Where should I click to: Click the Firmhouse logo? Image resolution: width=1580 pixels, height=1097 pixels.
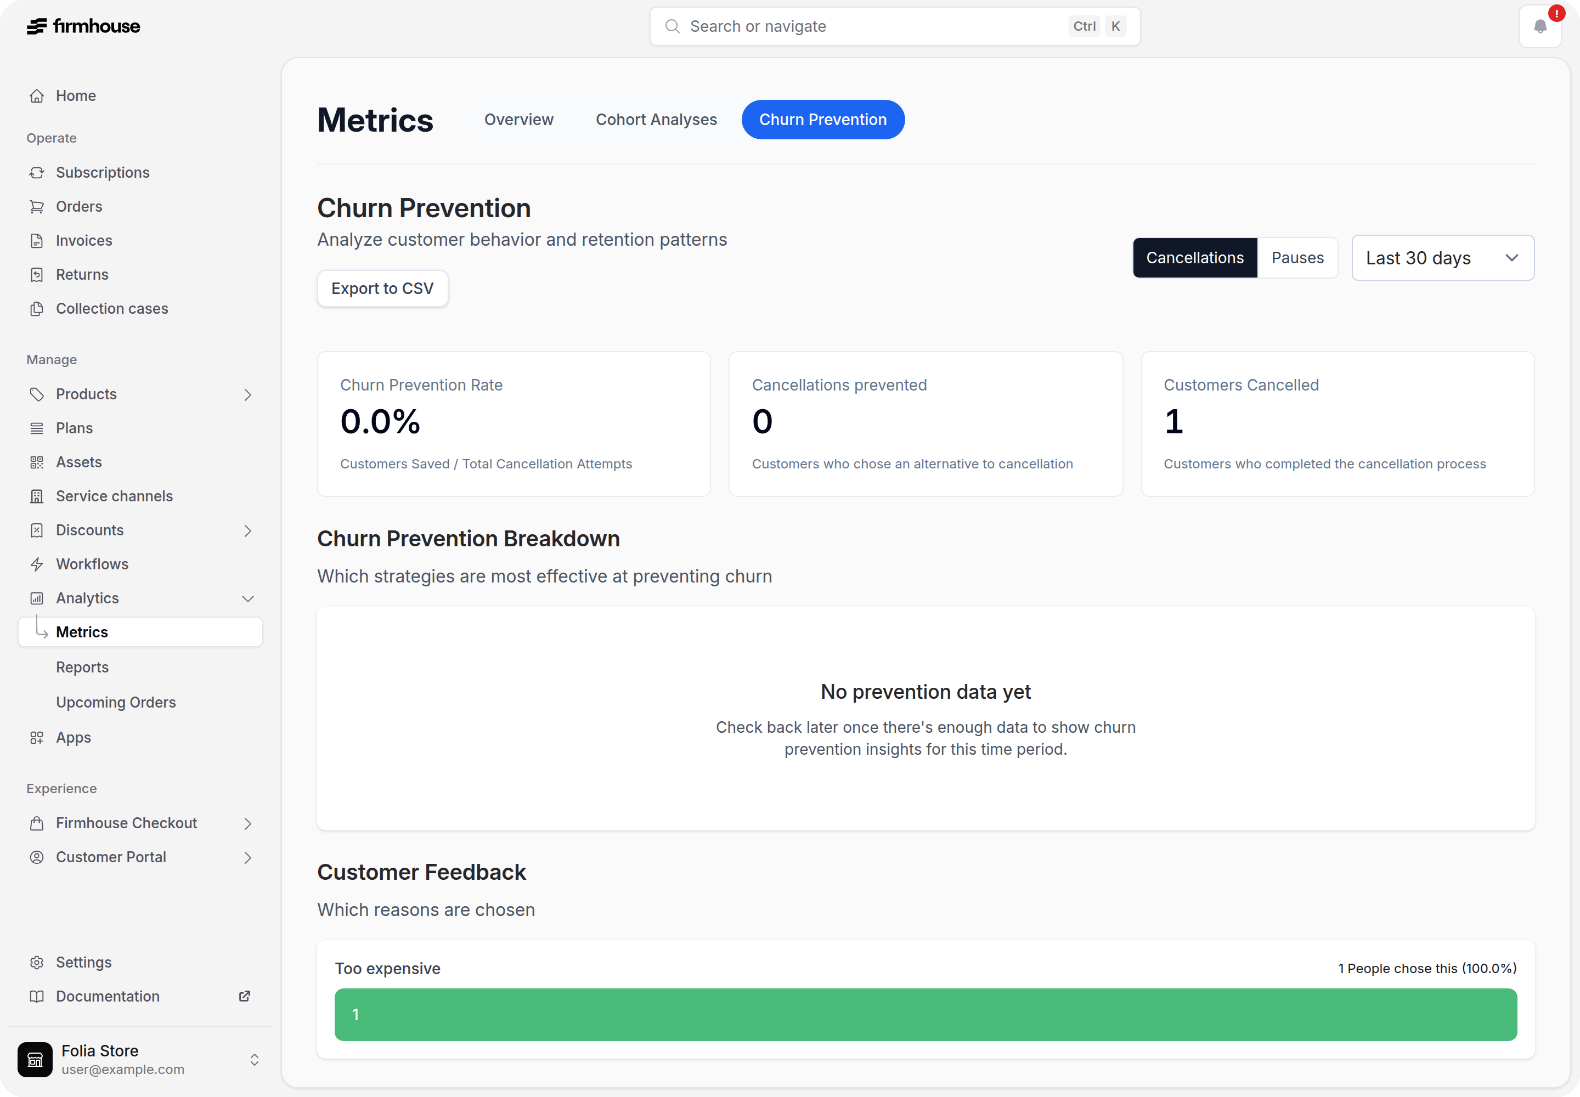pos(83,26)
